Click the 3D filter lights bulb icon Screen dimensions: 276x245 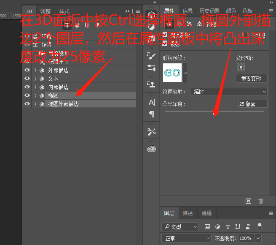coord(97,25)
